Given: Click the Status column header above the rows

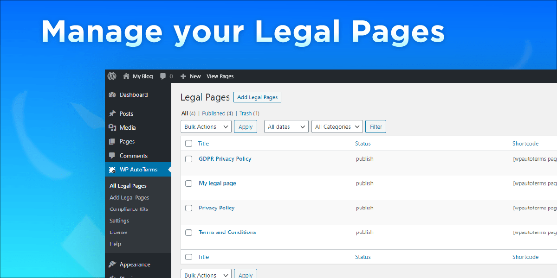Looking at the screenshot, I should (363, 144).
